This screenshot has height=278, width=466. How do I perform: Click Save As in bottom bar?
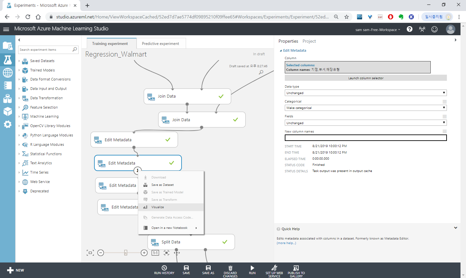208,270
